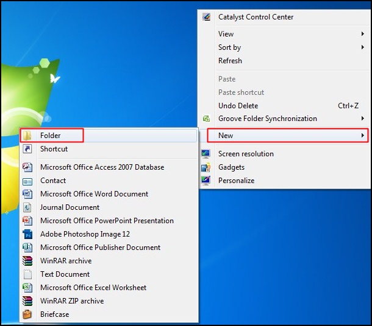
Task: Click the Journal Document icon
Action: point(27,207)
